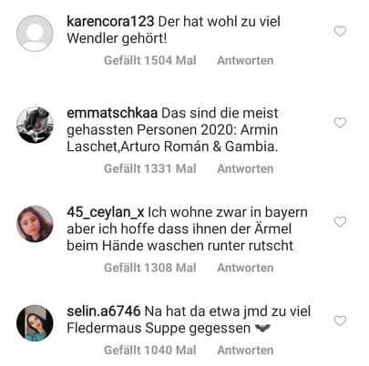Click the username karencora123

(110, 22)
